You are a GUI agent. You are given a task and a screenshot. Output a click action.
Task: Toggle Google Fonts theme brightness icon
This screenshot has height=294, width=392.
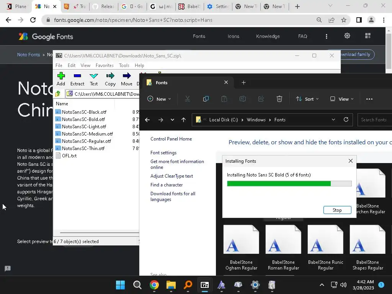coord(347,36)
